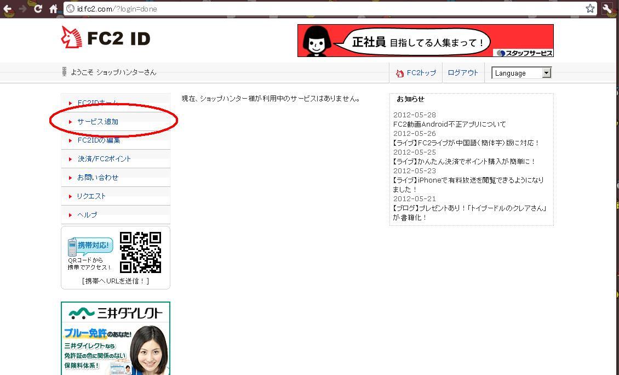Screen dimensions: 619x375
Task: Select リクエスト in sidebar
Action: [91, 196]
